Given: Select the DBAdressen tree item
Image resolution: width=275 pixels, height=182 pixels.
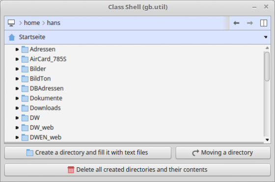Looking at the screenshot, I should 47,88.
